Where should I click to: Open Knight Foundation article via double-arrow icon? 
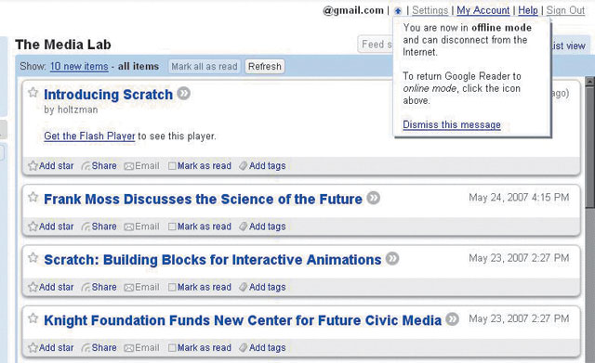(x=453, y=319)
